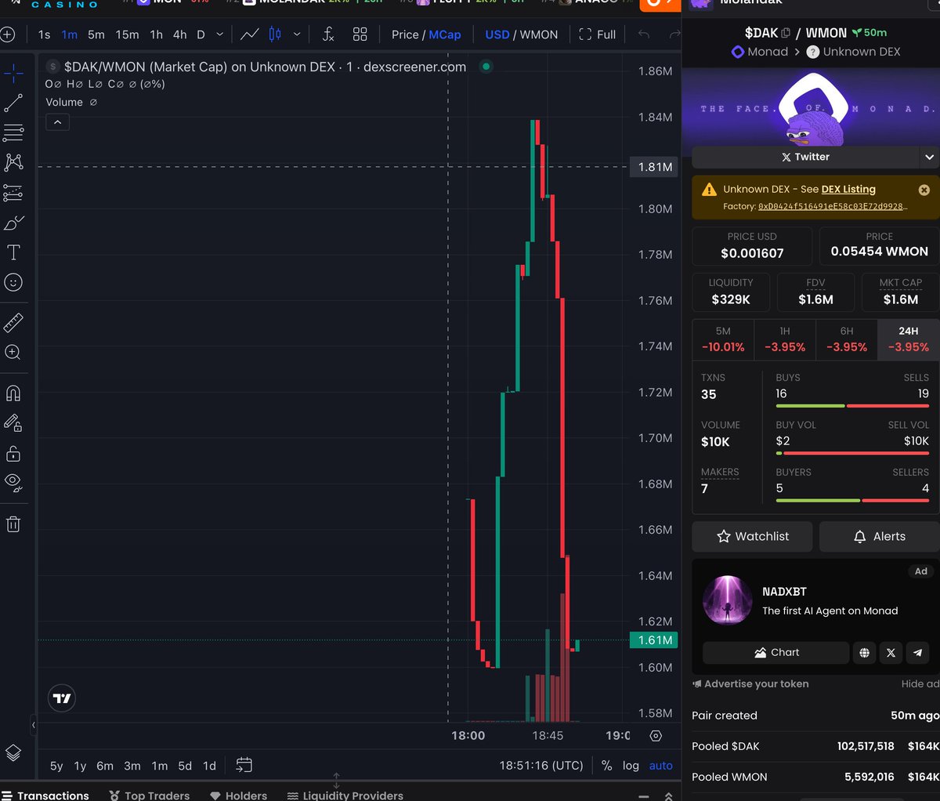This screenshot has height=801, width=940.
Task: Toggle hide all drawings eye icon
Action: [x=13, y=482]
